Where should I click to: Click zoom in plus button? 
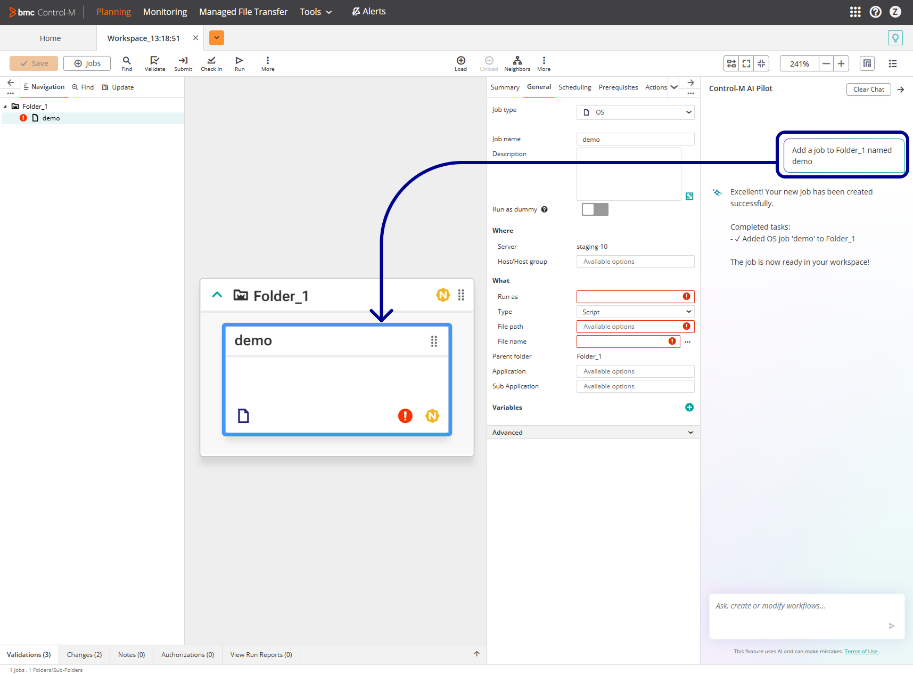click(x=841, y=64)
